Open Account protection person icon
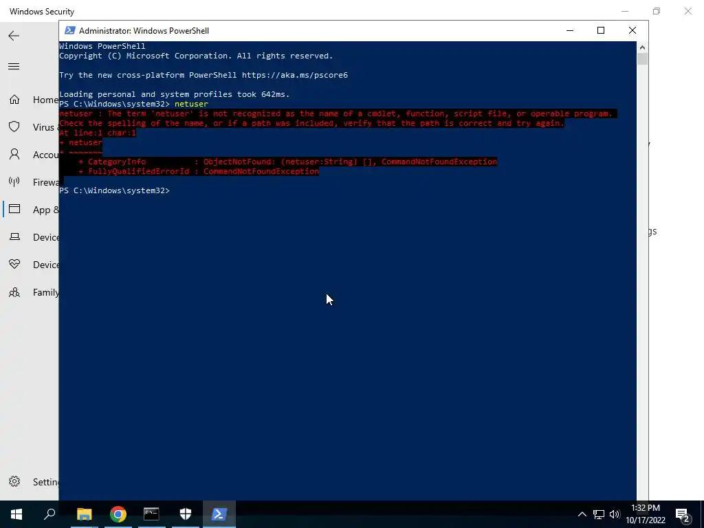704x528 pixels. (14, 155)
